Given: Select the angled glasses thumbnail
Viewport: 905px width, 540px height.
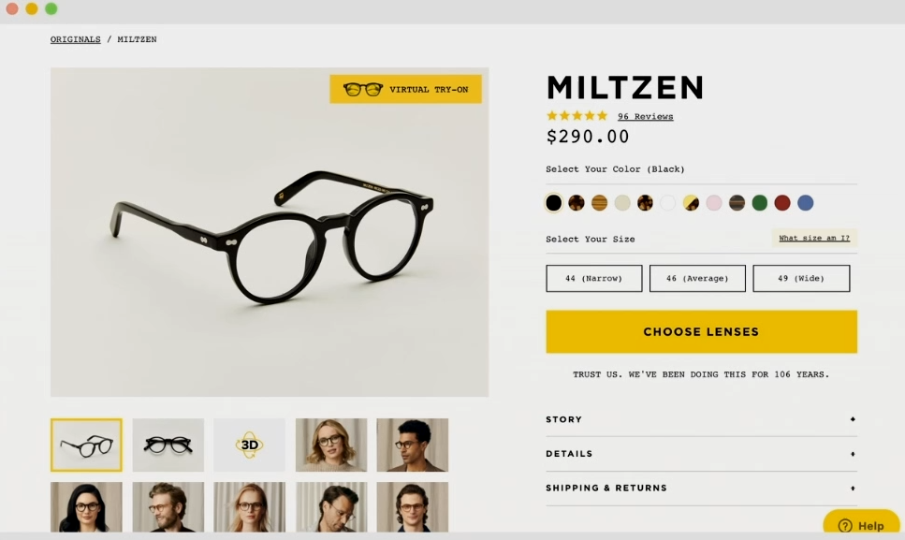Looking at the screenshot, I should pos(86,445).
